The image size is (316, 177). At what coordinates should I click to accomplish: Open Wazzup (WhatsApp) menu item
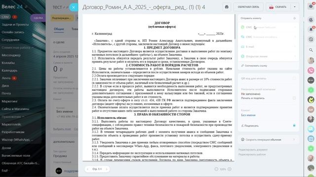17,140
